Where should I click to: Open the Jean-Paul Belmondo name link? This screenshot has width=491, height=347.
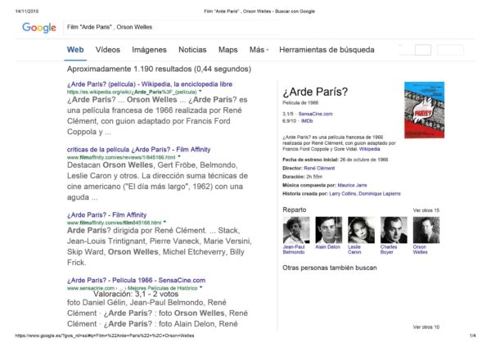point(294,250)
